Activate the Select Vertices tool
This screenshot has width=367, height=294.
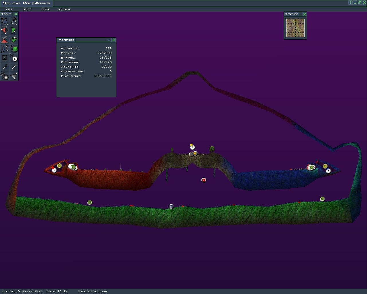(5, 30)
